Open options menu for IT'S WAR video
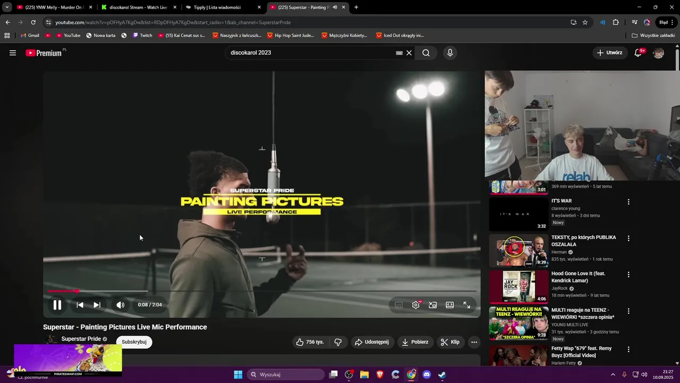Image resolution: width=680 pixels, height=383 pixels. click(628, 202)
